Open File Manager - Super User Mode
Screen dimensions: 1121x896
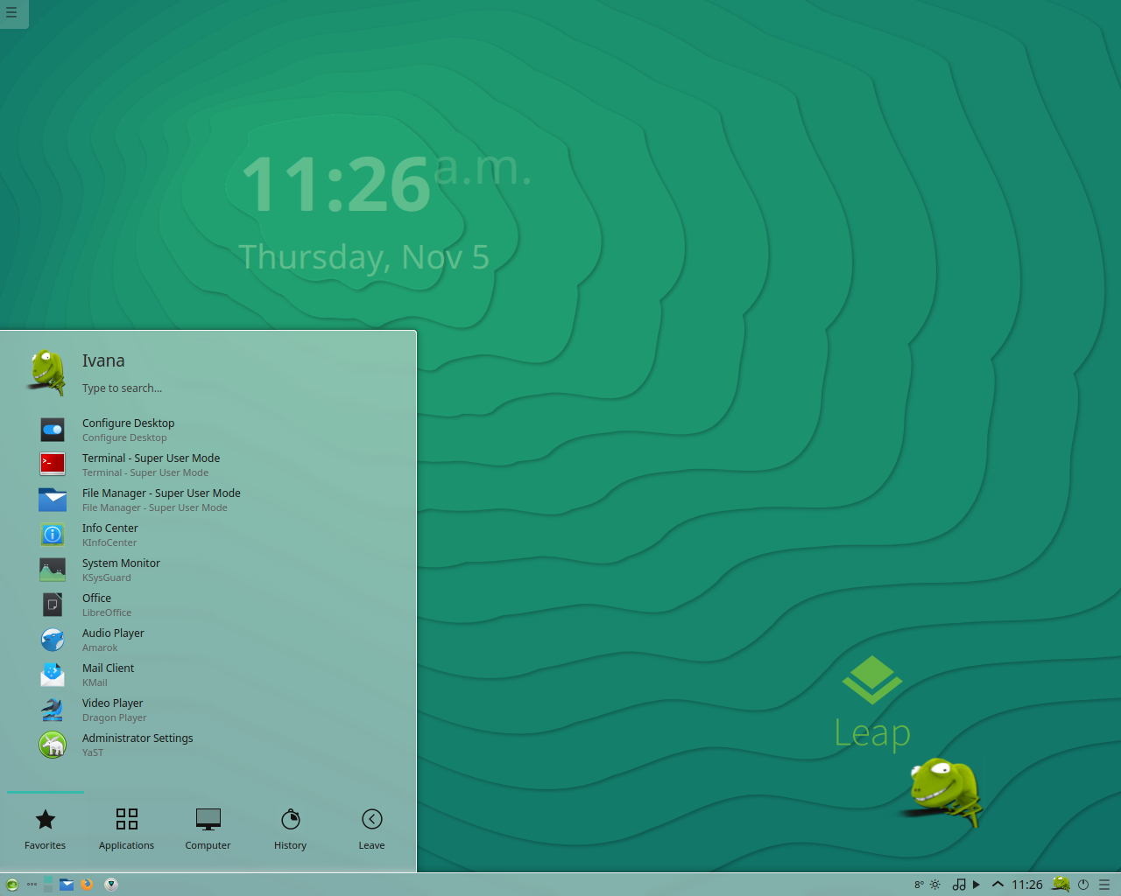208,500
